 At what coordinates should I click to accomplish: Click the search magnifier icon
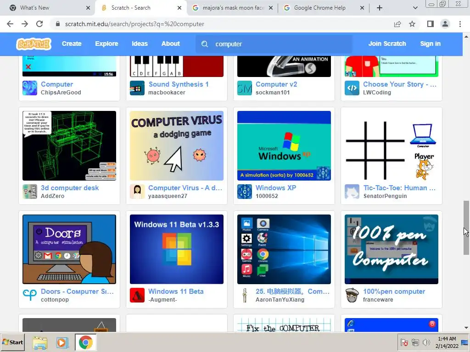[x=205, y=44]
